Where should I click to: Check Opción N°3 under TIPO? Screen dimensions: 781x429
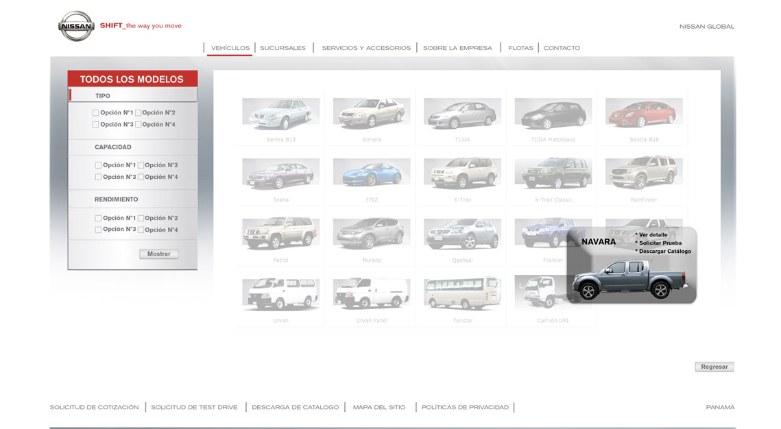tap(95, 125)
